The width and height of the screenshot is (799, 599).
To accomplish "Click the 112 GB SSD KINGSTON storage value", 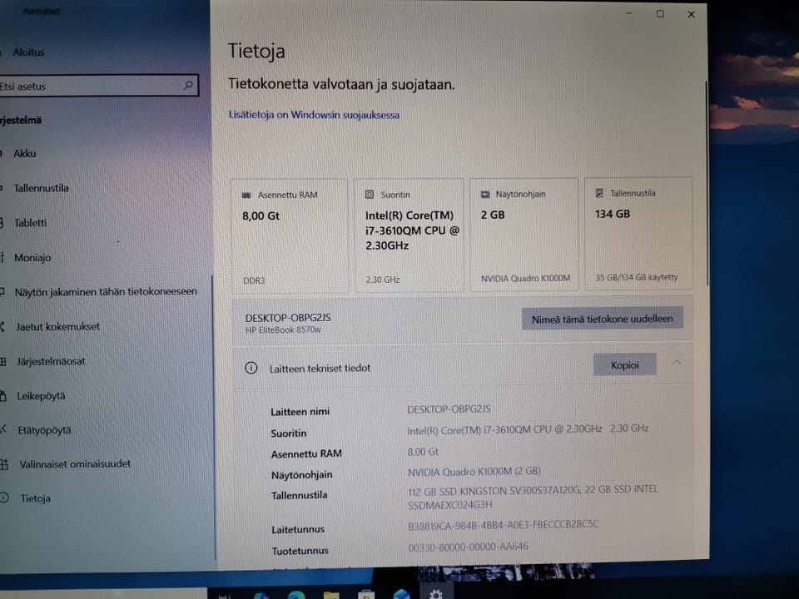I will 533,498.
